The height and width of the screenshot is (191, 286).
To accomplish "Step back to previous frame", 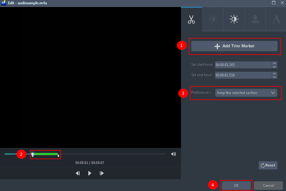I will pos(78,173).
